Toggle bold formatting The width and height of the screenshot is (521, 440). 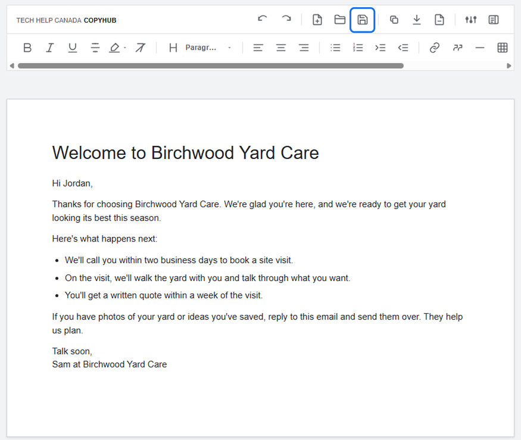point(27,48)
